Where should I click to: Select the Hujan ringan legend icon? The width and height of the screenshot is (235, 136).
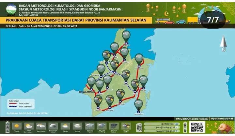pyautogui.click(x=90, y=126)
